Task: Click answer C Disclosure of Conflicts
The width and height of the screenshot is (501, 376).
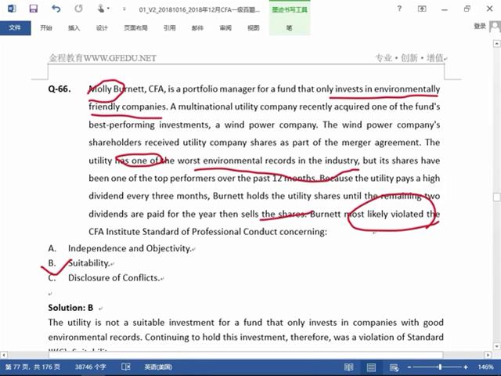Action: [x=114, y=278]
